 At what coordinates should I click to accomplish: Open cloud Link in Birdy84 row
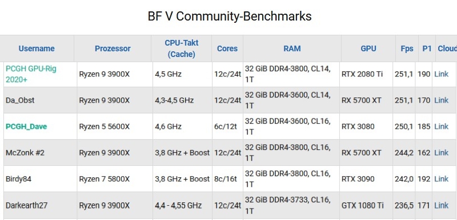(x=441, y=179)
